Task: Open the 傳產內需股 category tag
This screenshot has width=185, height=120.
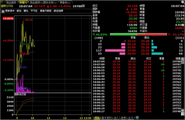Action: tap(45, 11)
